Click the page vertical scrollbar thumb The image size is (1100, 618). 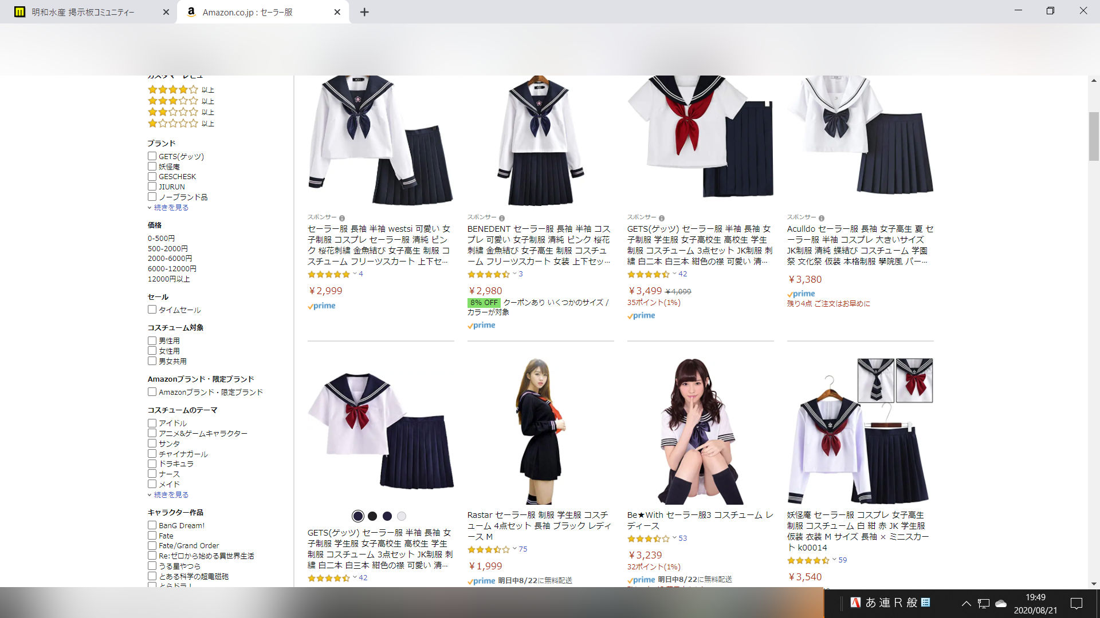(1094, 137)
